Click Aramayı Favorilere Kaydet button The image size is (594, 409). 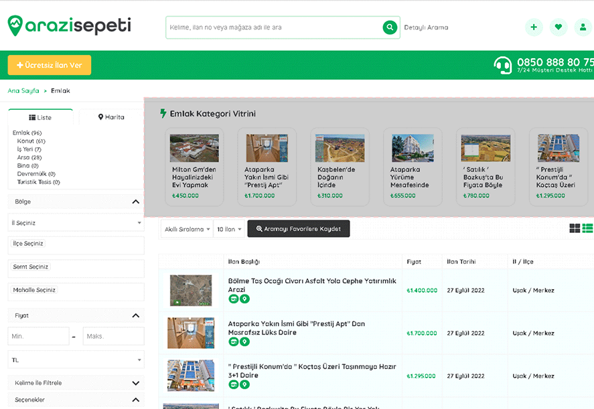coord(298,229)
